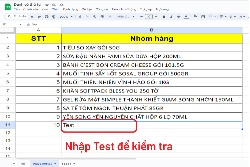Image resolution: width=250 pixels, height=167 pixels.
Task: Toggle bold formatting
Action: point(164,17)
